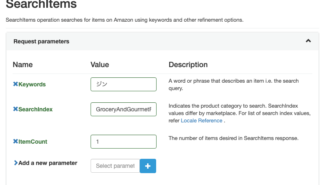325x185 pixels.
Task: Click the SearchItems page heading
Action: (41, 5)
